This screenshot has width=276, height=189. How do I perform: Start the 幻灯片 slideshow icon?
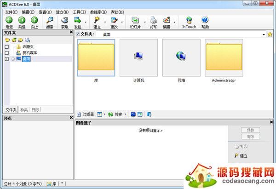135,20
